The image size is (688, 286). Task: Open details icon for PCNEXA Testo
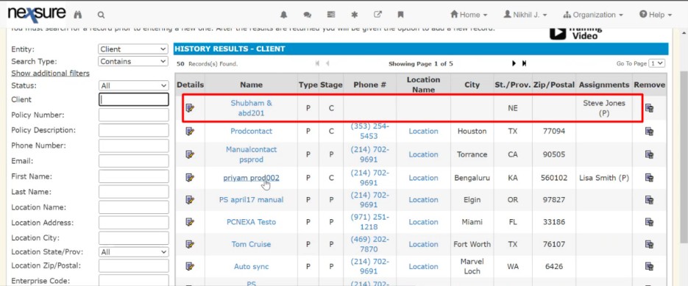(190, 222)
